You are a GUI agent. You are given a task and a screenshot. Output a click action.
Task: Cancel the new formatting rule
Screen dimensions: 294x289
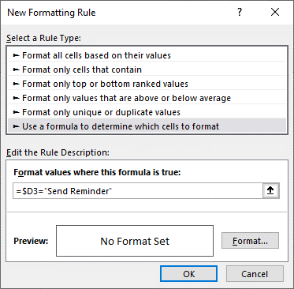point(255,274)
